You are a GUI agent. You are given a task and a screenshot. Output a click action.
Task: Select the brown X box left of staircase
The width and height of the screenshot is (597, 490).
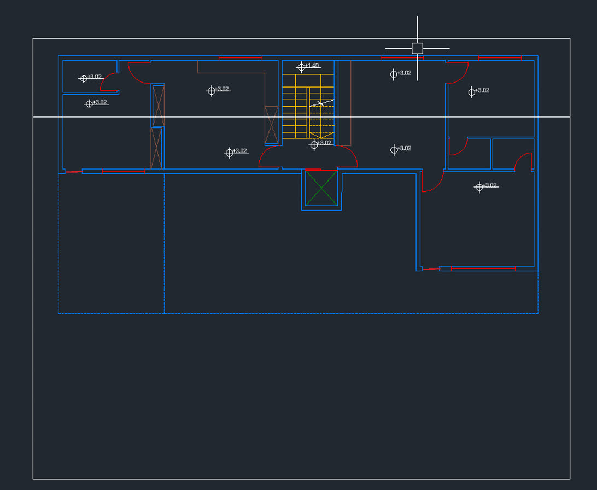tap(271, 125)
